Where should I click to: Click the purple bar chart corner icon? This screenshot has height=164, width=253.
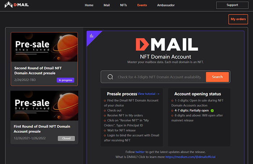(x=91, y=36)
